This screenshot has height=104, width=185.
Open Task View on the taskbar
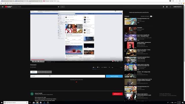pyautogui.click(x=30, y=103)
